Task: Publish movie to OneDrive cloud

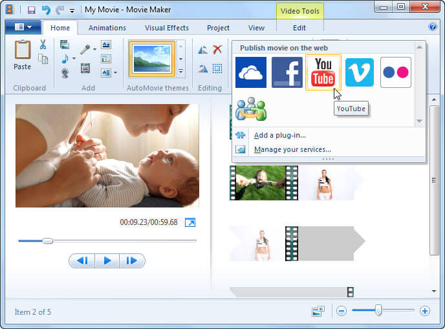Action: [x=251, y=72]
